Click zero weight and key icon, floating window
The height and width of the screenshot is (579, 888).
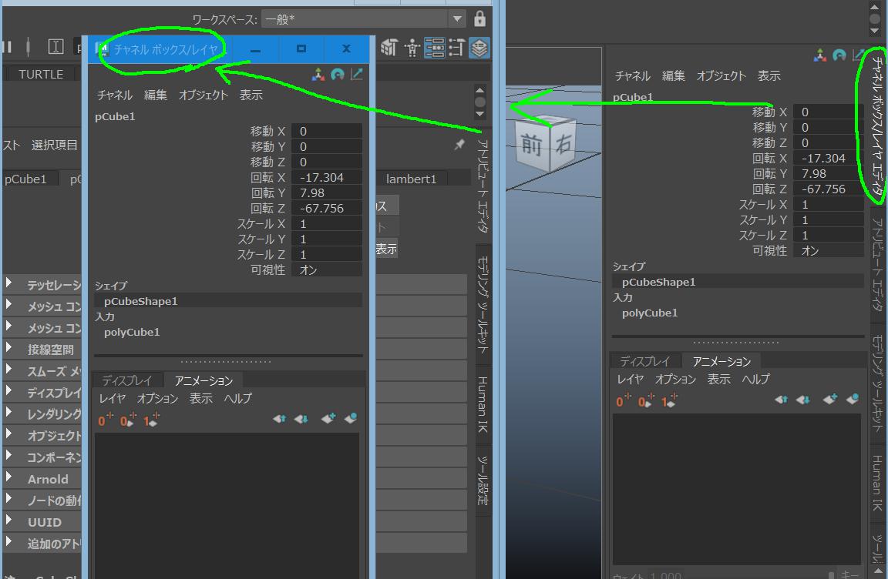[128, 420]
